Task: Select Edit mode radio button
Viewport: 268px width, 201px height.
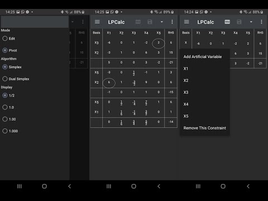Action: click(x=5, y=39)
